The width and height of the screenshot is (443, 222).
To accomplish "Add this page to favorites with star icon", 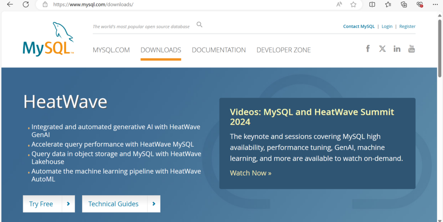I will pos(353,4).
